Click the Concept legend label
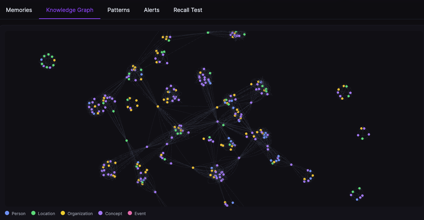The width and height of the screenshot is (424, 220). click(113, 214)
